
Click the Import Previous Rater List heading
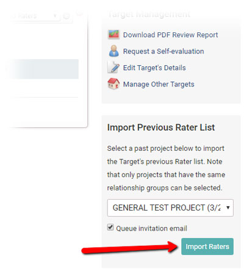[161, 128]
